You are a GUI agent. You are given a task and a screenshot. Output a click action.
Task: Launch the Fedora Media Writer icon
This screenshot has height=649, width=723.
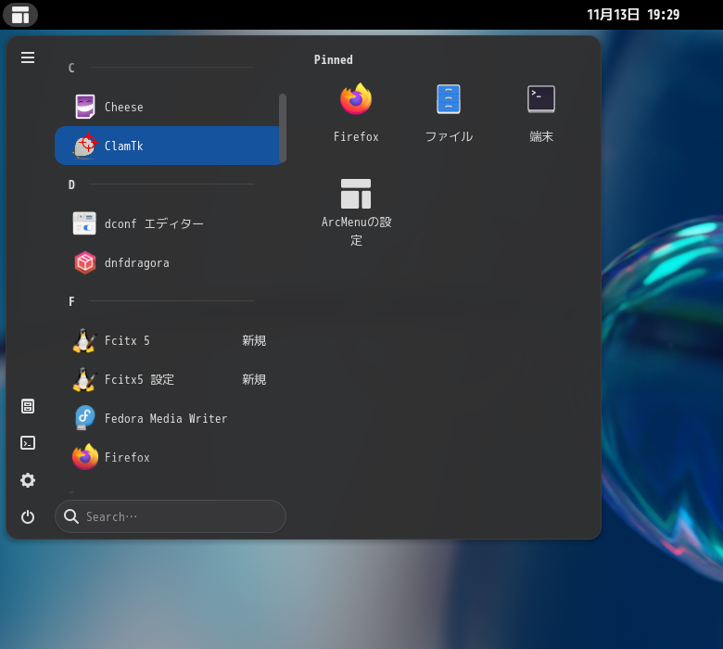point(85,418)
